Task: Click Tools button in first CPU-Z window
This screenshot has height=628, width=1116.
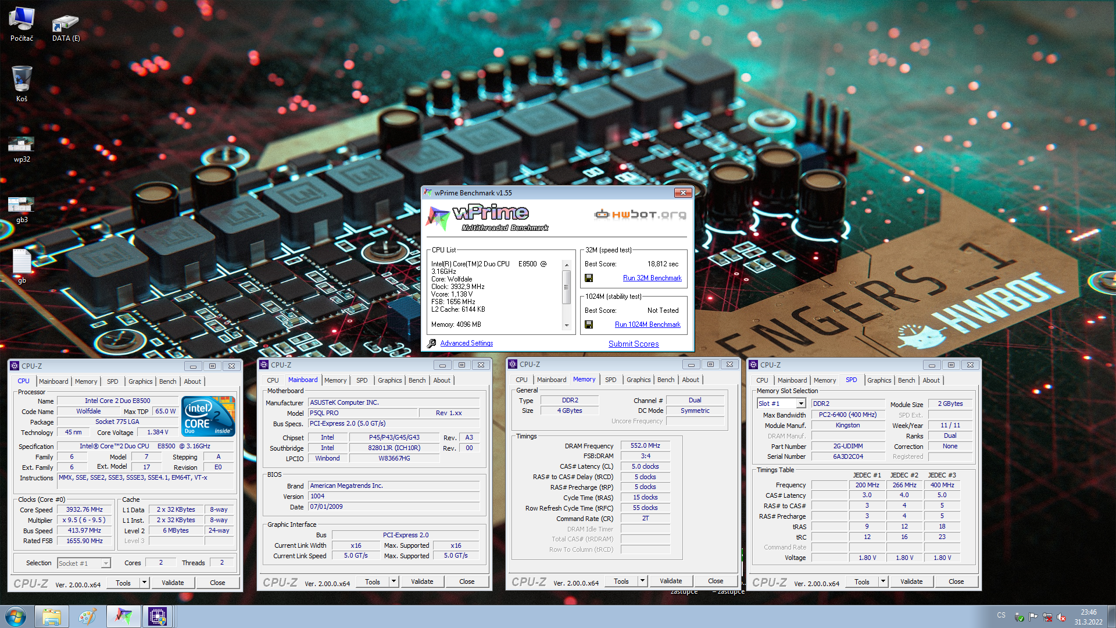Action: pyautogui.click(x=123, y=583)
